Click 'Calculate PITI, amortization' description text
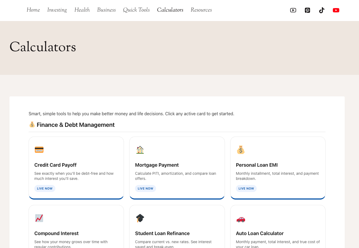This screenshot has height=248, width=359. [175, 176]
